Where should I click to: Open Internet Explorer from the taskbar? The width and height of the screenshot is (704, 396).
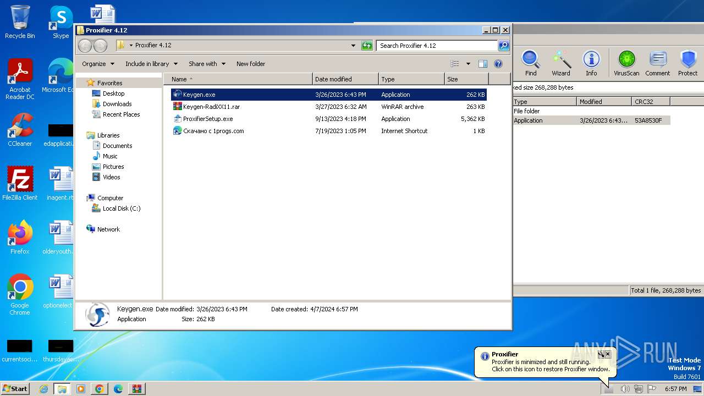44,389
